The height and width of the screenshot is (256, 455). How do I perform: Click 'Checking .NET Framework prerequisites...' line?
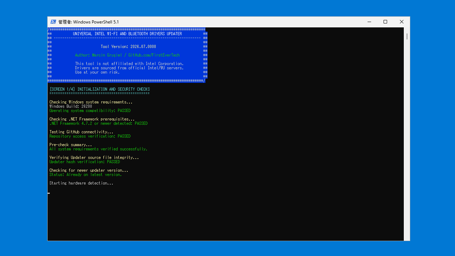point(92,119)
